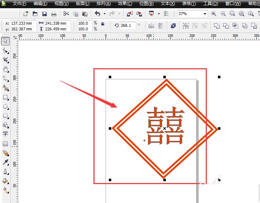Click the y position field
Screen dimensions: 260x203
coord(23,29)
